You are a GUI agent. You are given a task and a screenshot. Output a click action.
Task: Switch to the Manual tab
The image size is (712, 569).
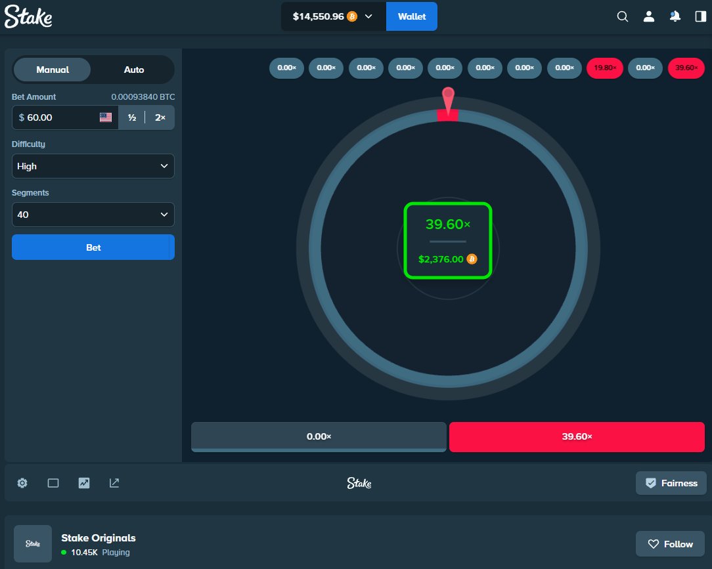coord(53,70)
